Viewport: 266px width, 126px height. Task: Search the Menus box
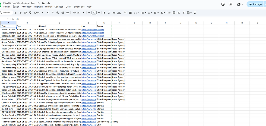pyautogui.click(x=7, y=12)
